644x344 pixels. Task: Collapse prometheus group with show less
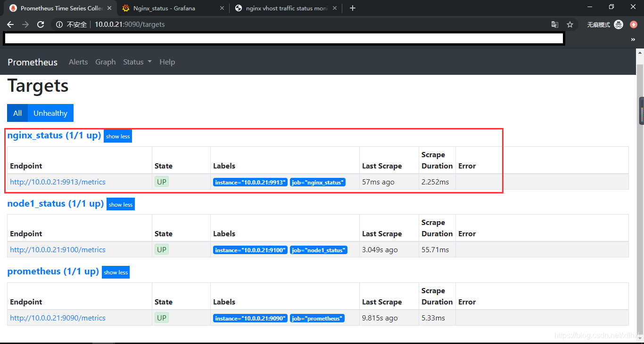click(116, 272)
